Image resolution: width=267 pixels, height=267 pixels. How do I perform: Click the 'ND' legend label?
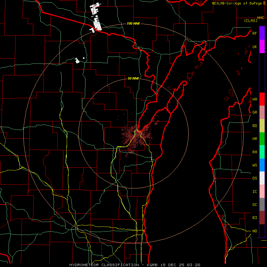(255, 231)
